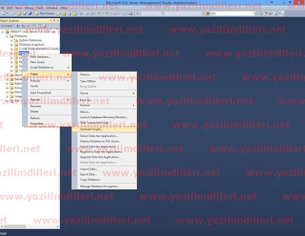
Task: Click the Find in Files toolbar icon
Action: pos(207,14)
